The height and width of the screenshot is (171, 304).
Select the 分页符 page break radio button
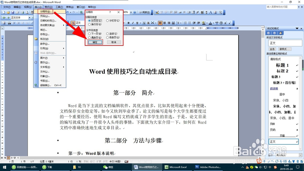tap(89, 21)
